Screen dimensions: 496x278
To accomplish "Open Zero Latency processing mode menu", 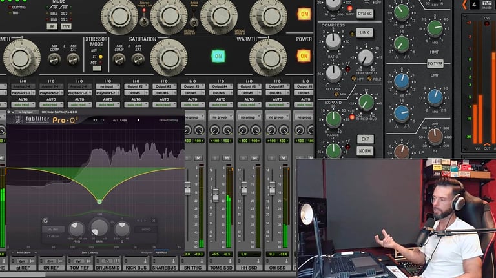I will point(90,253).
